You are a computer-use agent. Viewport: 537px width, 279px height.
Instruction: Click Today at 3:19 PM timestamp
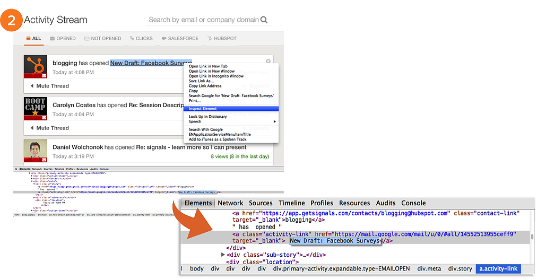(73, 156)
